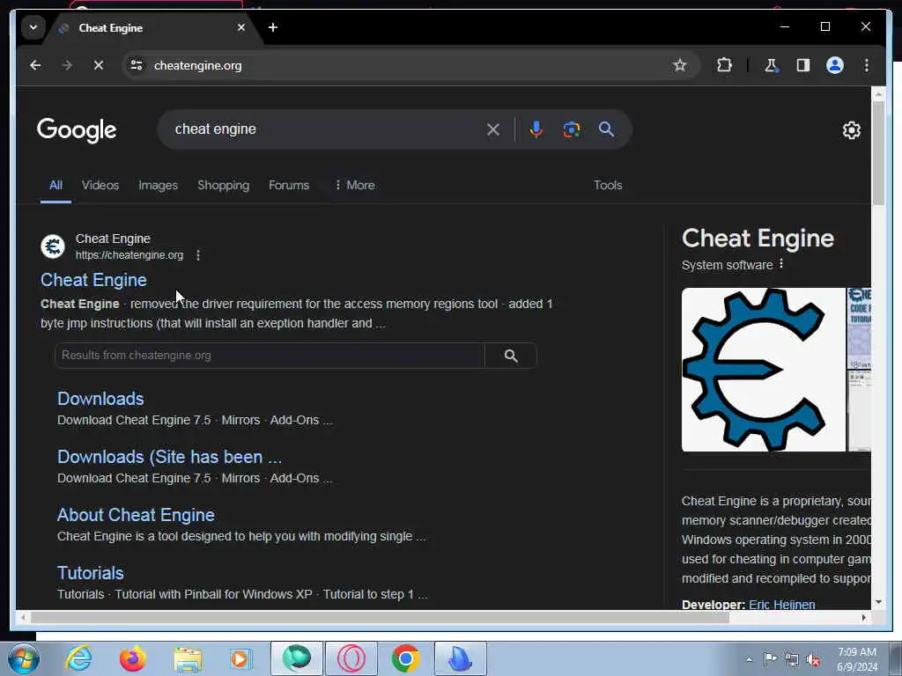Expand the More search filters
The image size is (902, 676).
click(354, 185)
